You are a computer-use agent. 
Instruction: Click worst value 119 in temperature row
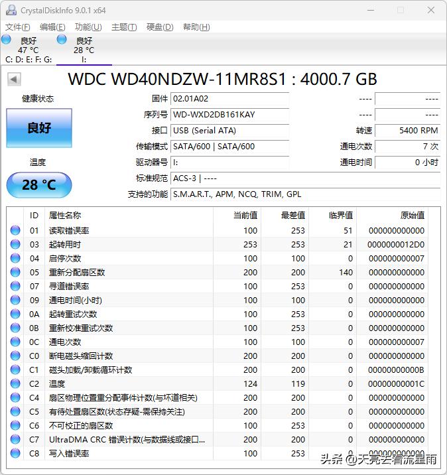298,384
